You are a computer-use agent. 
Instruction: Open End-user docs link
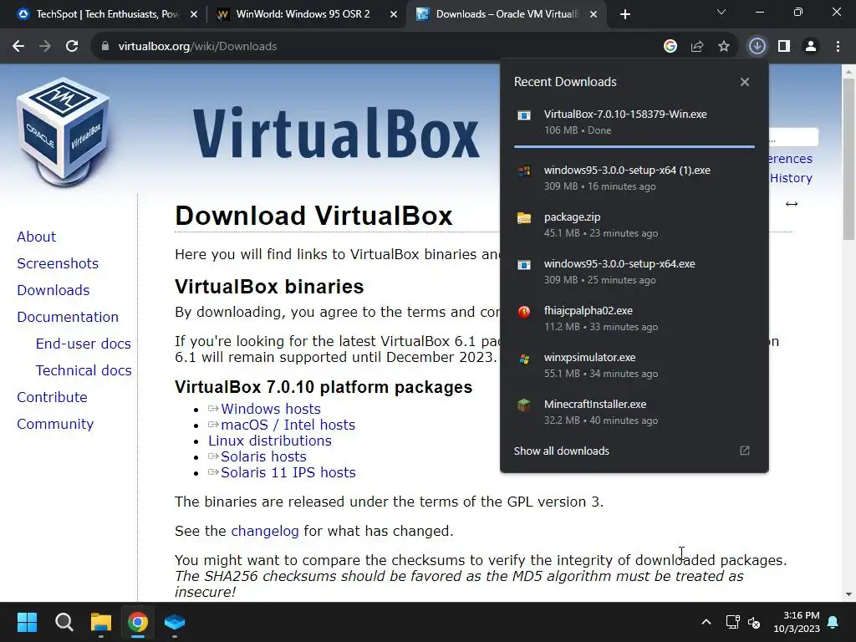coord(83,344)
